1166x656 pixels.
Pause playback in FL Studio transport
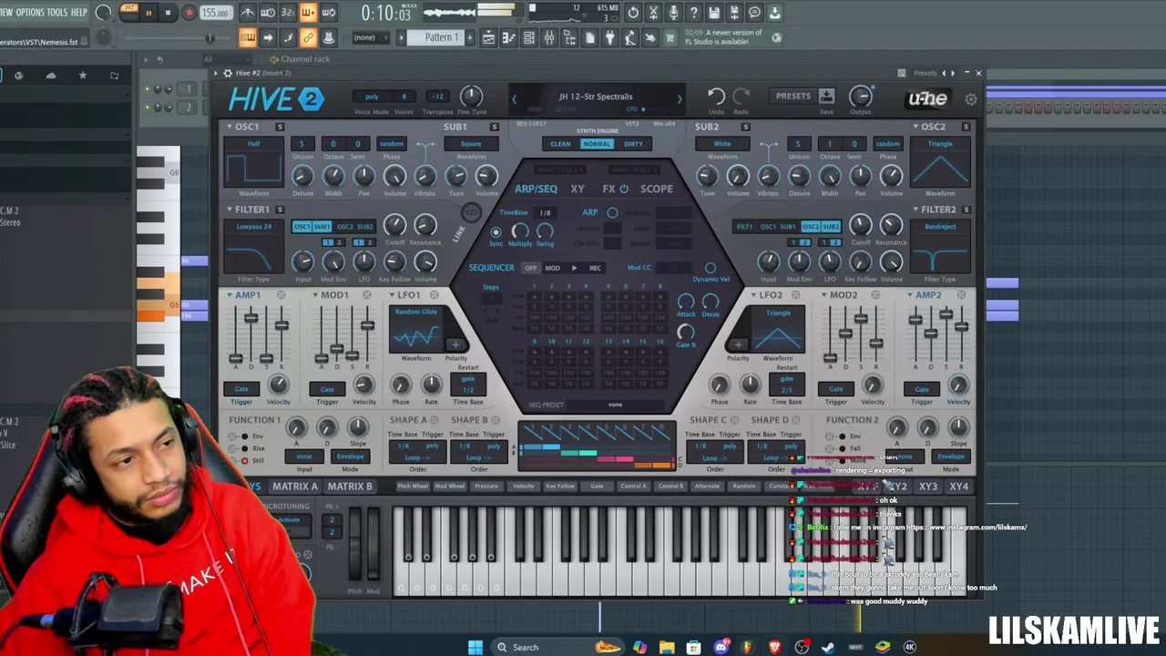(x=148, y=13)
